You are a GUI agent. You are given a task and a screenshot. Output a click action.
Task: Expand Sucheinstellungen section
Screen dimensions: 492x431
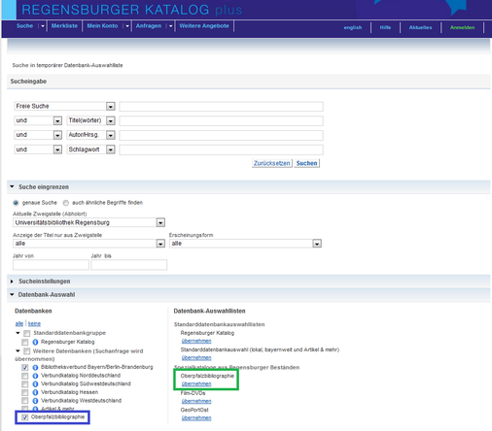coord(12,282)
